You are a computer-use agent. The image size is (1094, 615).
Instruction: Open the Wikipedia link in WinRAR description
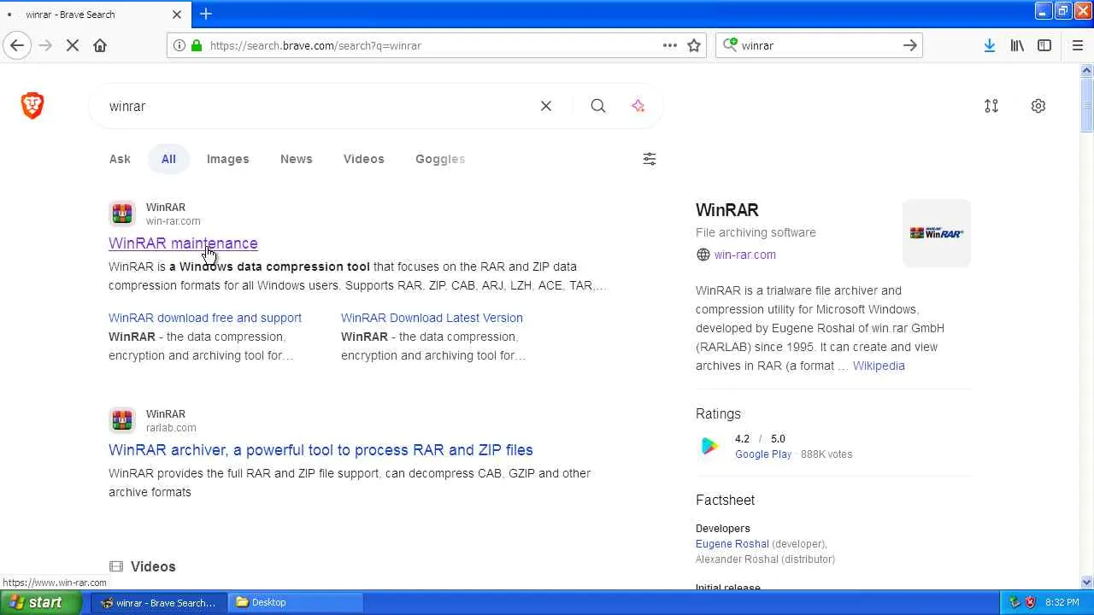(x=879, y=366)
